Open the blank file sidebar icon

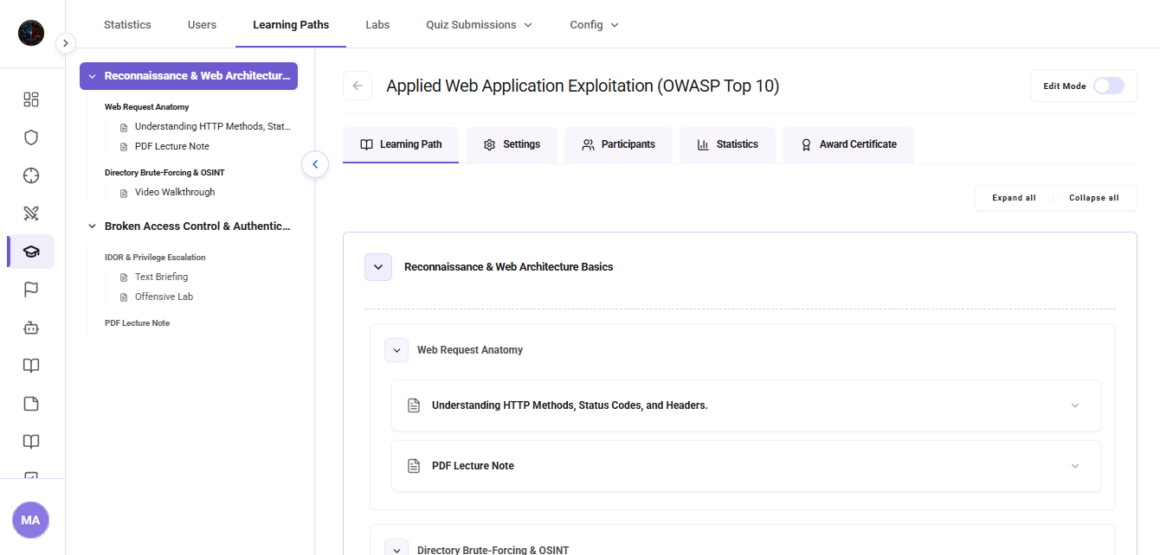(x=31, y=404)
